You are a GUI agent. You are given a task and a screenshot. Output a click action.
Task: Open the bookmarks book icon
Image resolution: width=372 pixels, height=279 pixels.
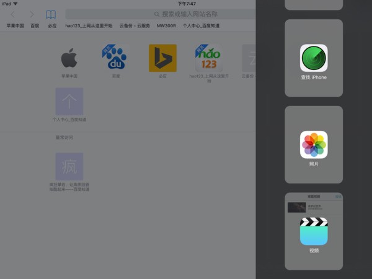51,14
